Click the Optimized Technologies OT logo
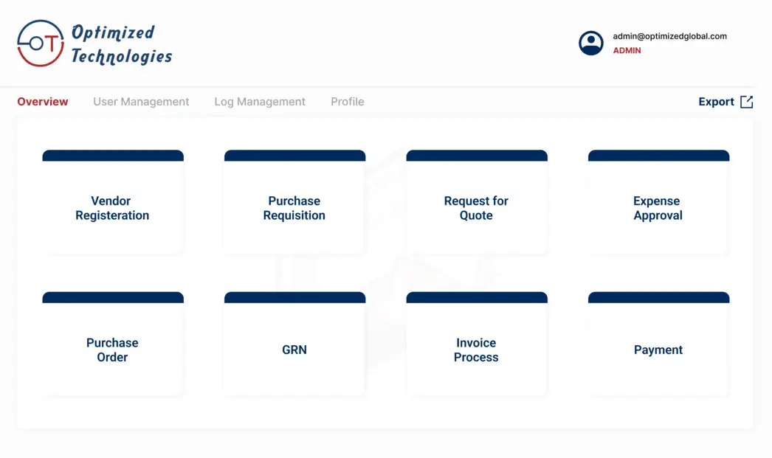 coord(41,44)
